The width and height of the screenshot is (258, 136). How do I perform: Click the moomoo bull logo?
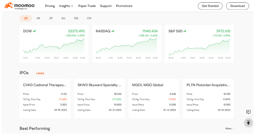(9, 5)
